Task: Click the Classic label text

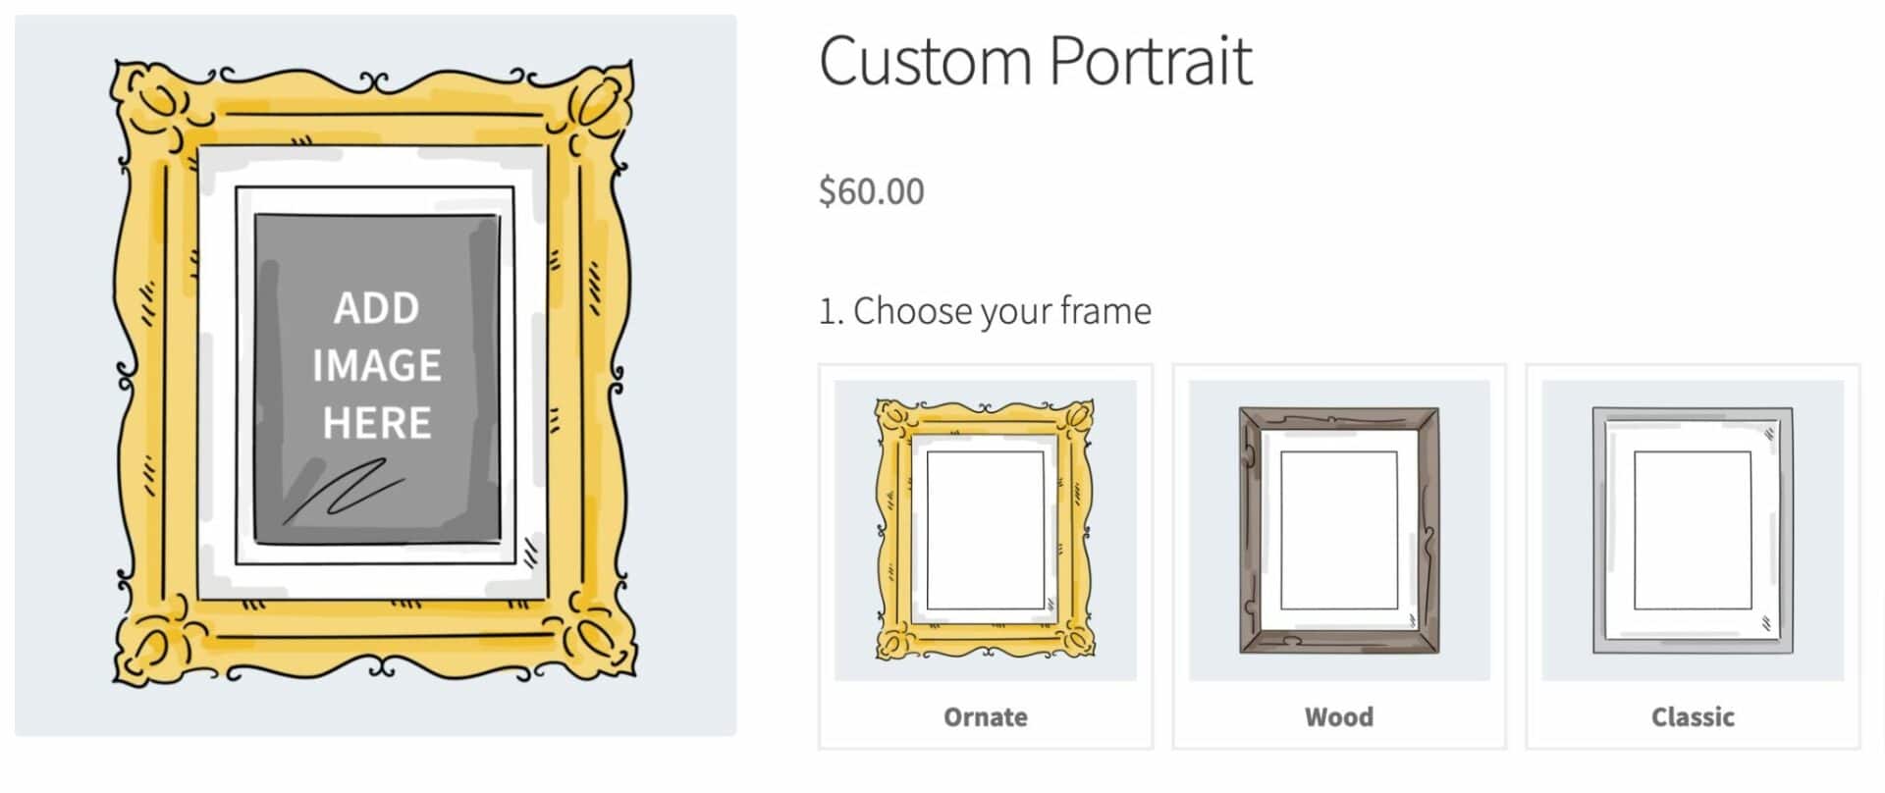Action: (1693, 717)
